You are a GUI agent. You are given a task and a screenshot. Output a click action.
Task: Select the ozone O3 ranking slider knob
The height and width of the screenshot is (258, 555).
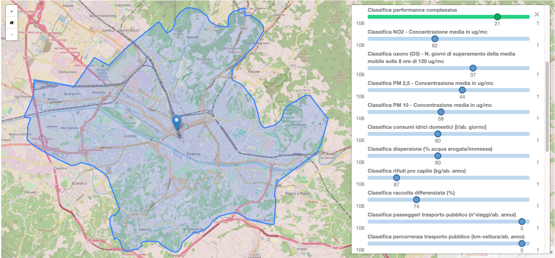(x=473, y=68)
